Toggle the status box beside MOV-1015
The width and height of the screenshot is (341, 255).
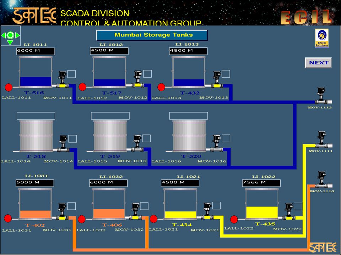tap(146, 138)
